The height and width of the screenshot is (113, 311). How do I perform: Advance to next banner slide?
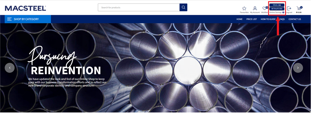pyautogui.click(x=298, y=68)
